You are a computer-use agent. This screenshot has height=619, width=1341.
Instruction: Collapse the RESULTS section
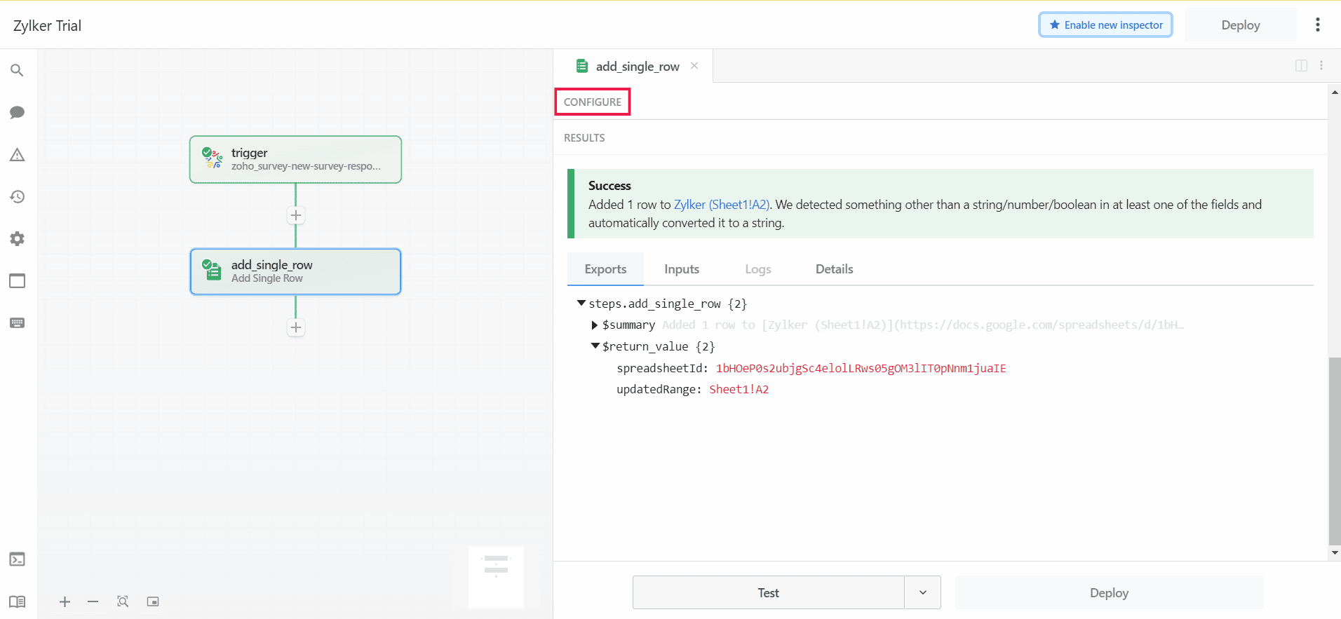(x=584, y=138)
